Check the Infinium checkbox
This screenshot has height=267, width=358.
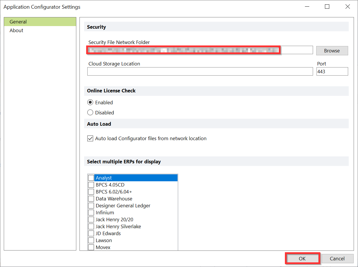click(91, 213)
